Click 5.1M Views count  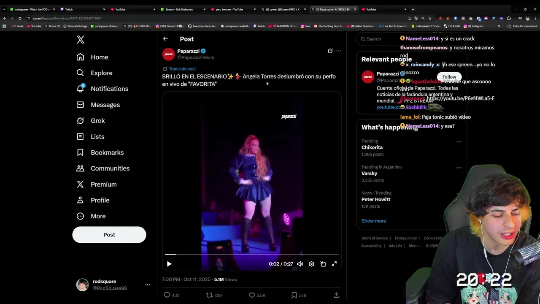tap(225, 280)
